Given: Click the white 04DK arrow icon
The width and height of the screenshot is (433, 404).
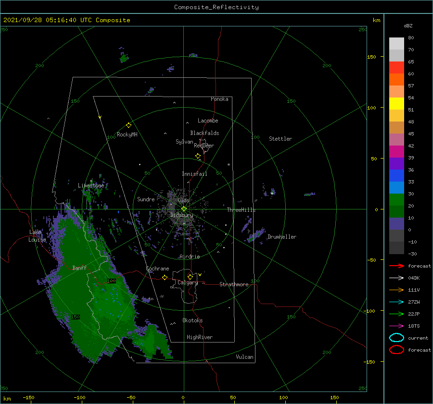Looking at the screenshot, I should 396,278.
